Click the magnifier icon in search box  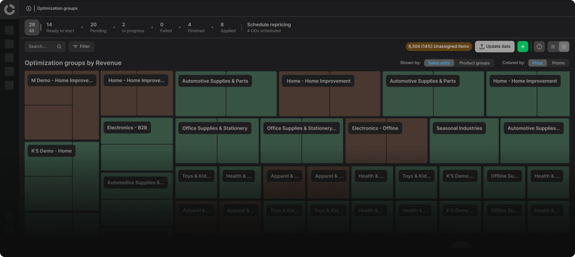[x=59, y=47]
